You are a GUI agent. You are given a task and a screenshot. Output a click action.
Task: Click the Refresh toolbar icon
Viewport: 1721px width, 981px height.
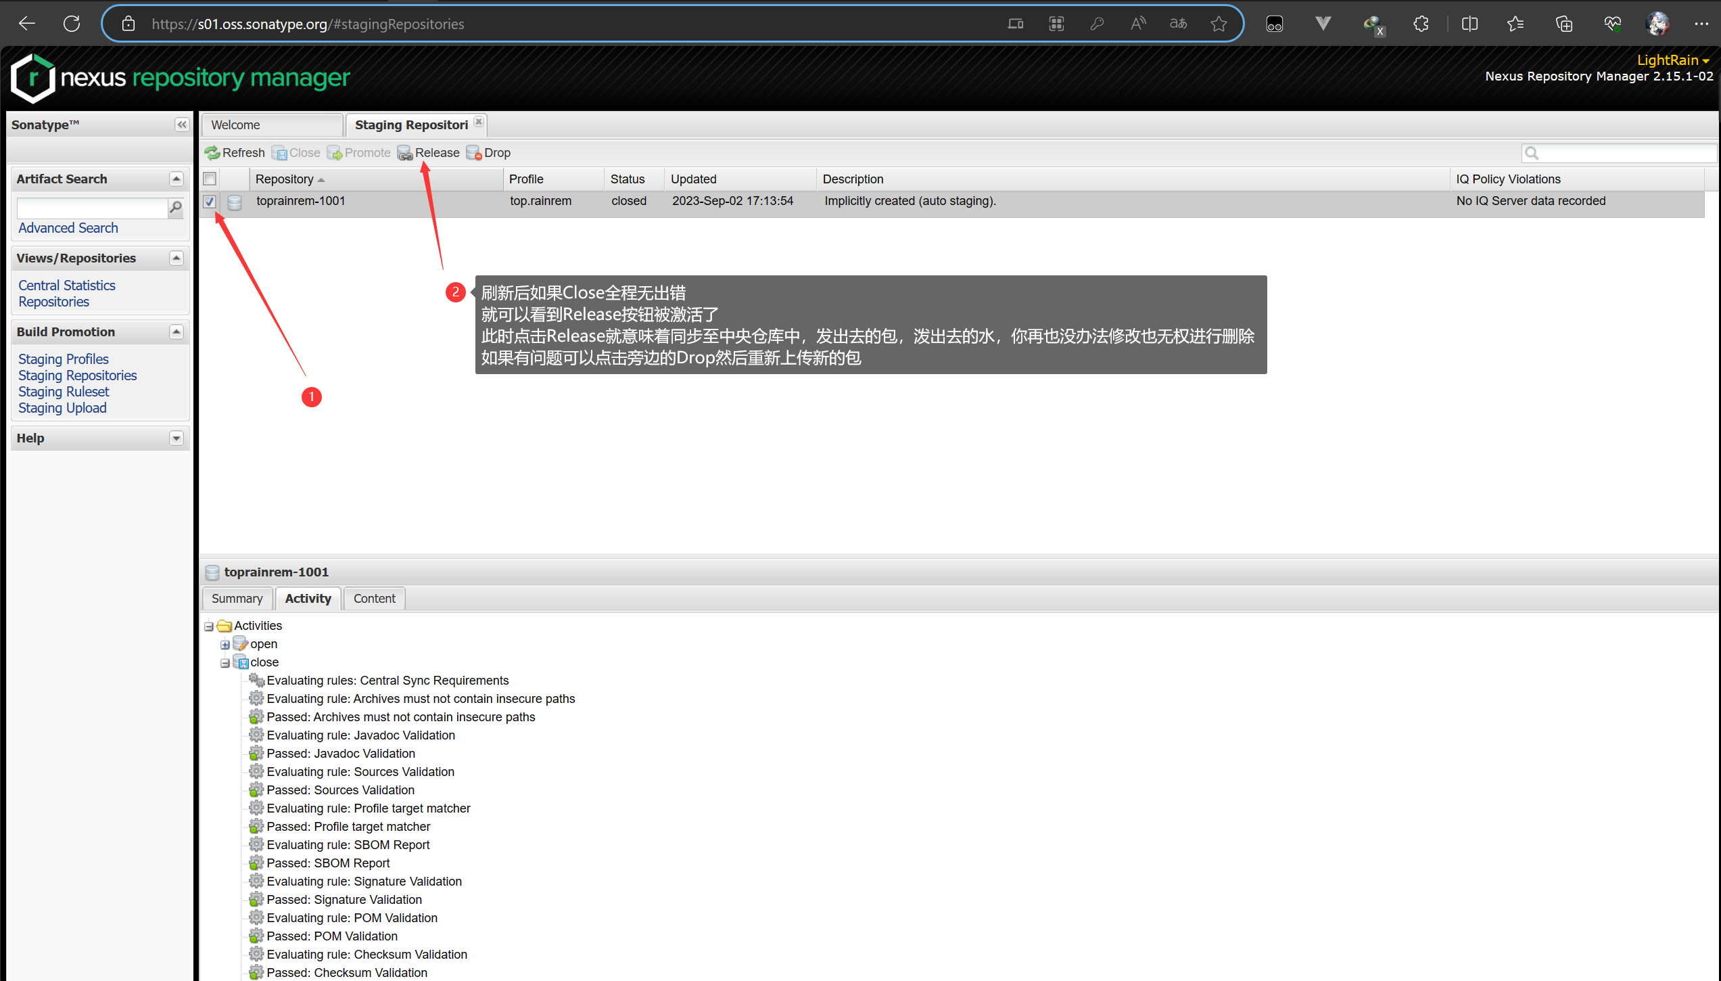(x=212, y=153)
